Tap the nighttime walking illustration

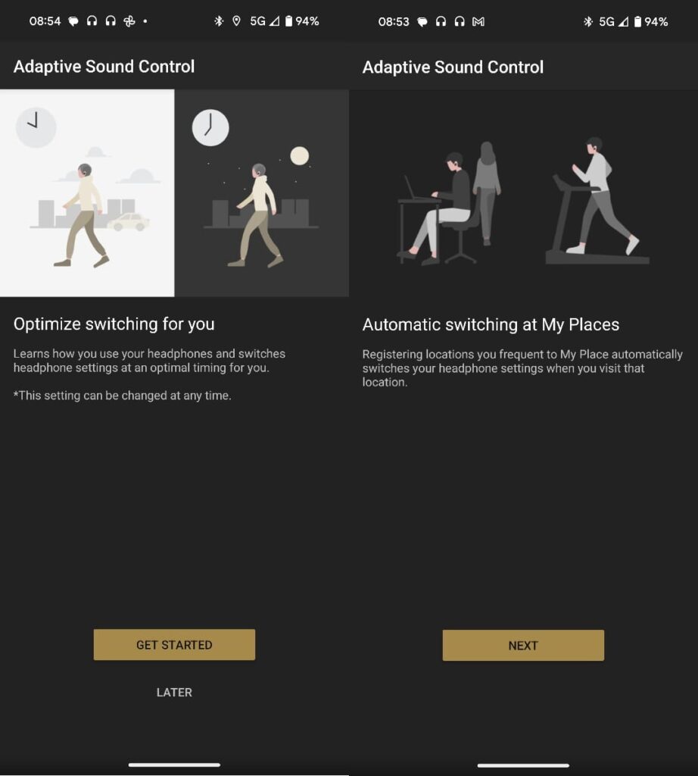point(261,193)
